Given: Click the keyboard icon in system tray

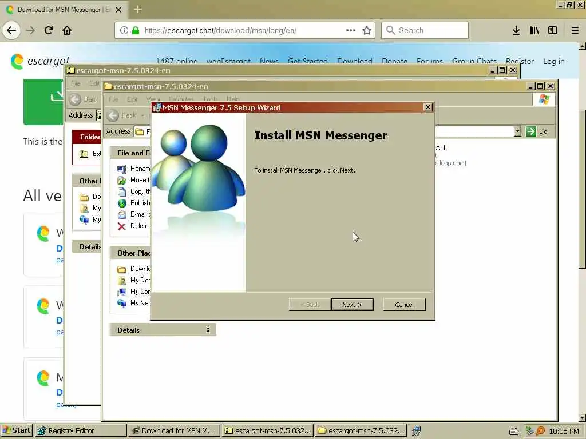Looking at the screenshot, I should coord(514,431).
